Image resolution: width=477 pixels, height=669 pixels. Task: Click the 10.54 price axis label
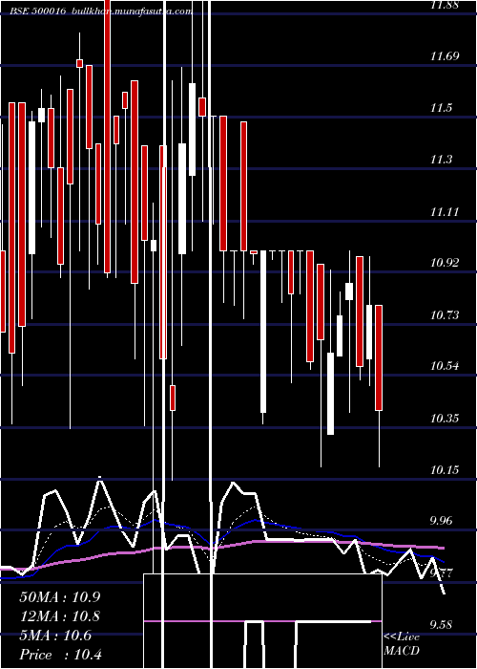point(445,366)
